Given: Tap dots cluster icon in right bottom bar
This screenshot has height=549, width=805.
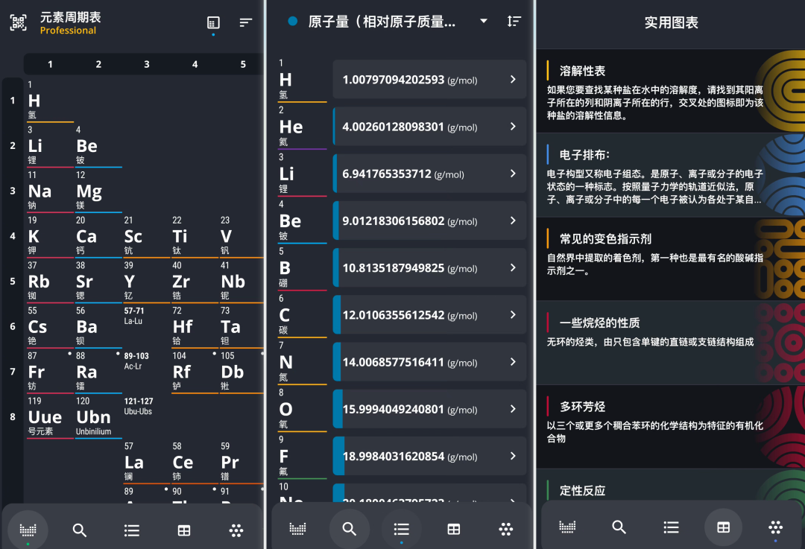Looking at the screenshot, I should pos(775,527).
